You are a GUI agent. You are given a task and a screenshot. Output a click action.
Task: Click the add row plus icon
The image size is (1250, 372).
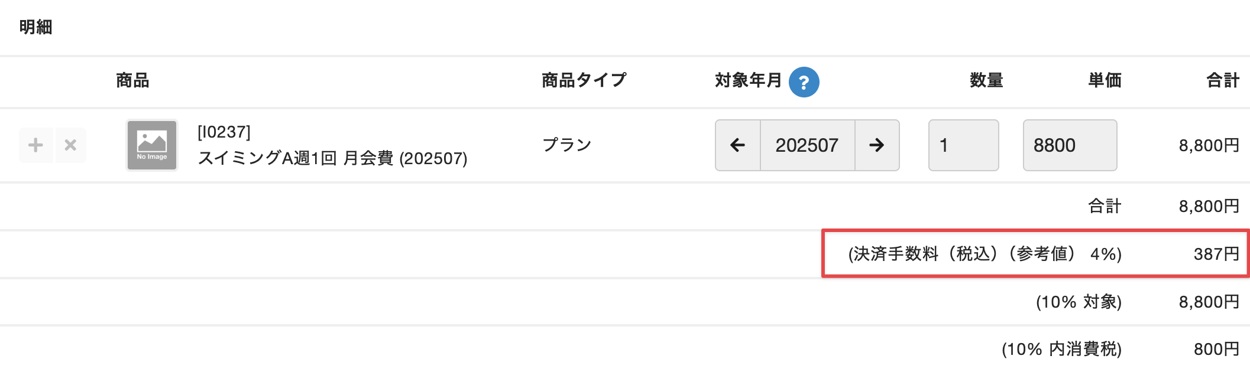coord(35,145)
